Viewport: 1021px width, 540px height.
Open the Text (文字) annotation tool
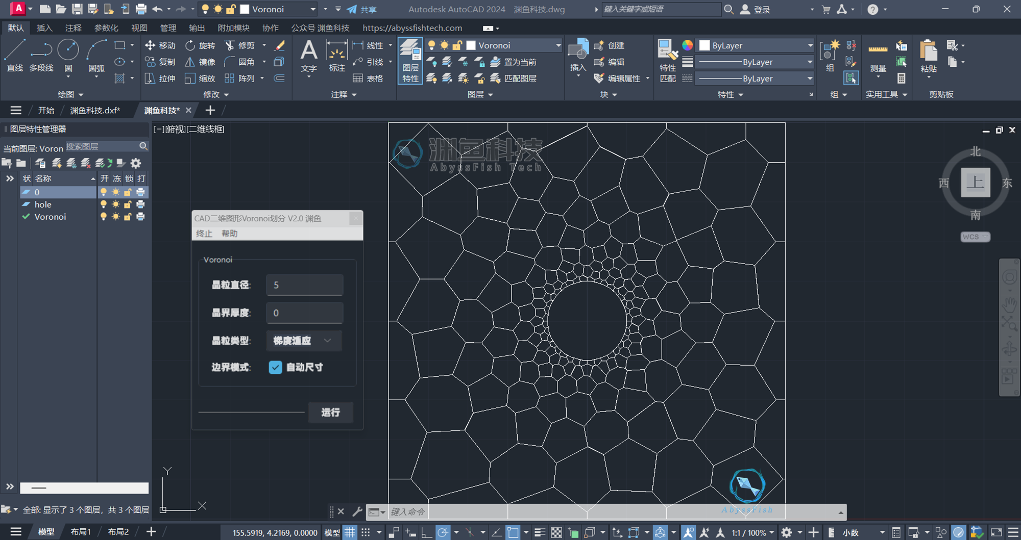pos(309,55)
